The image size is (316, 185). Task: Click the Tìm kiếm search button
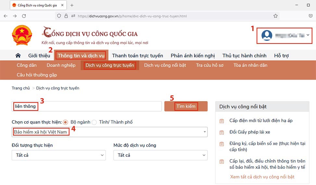(186, 106)
